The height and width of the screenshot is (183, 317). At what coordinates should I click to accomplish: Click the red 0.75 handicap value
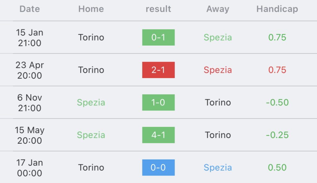(x=277, y=70)
